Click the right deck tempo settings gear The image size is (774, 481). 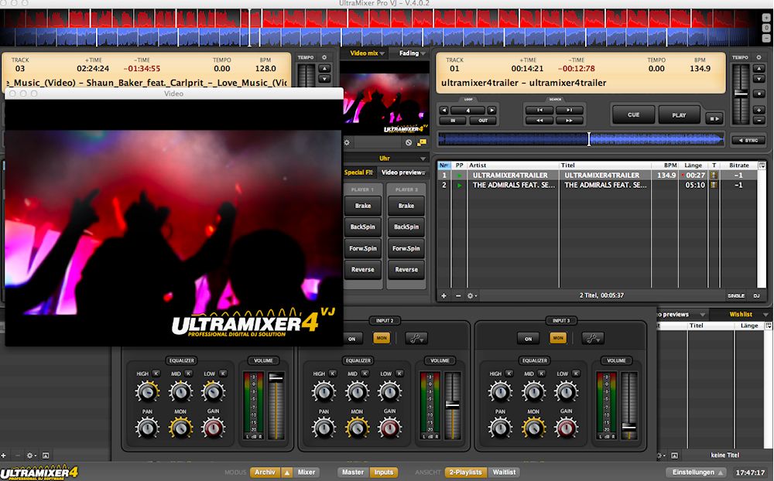(x=759, y=57)
